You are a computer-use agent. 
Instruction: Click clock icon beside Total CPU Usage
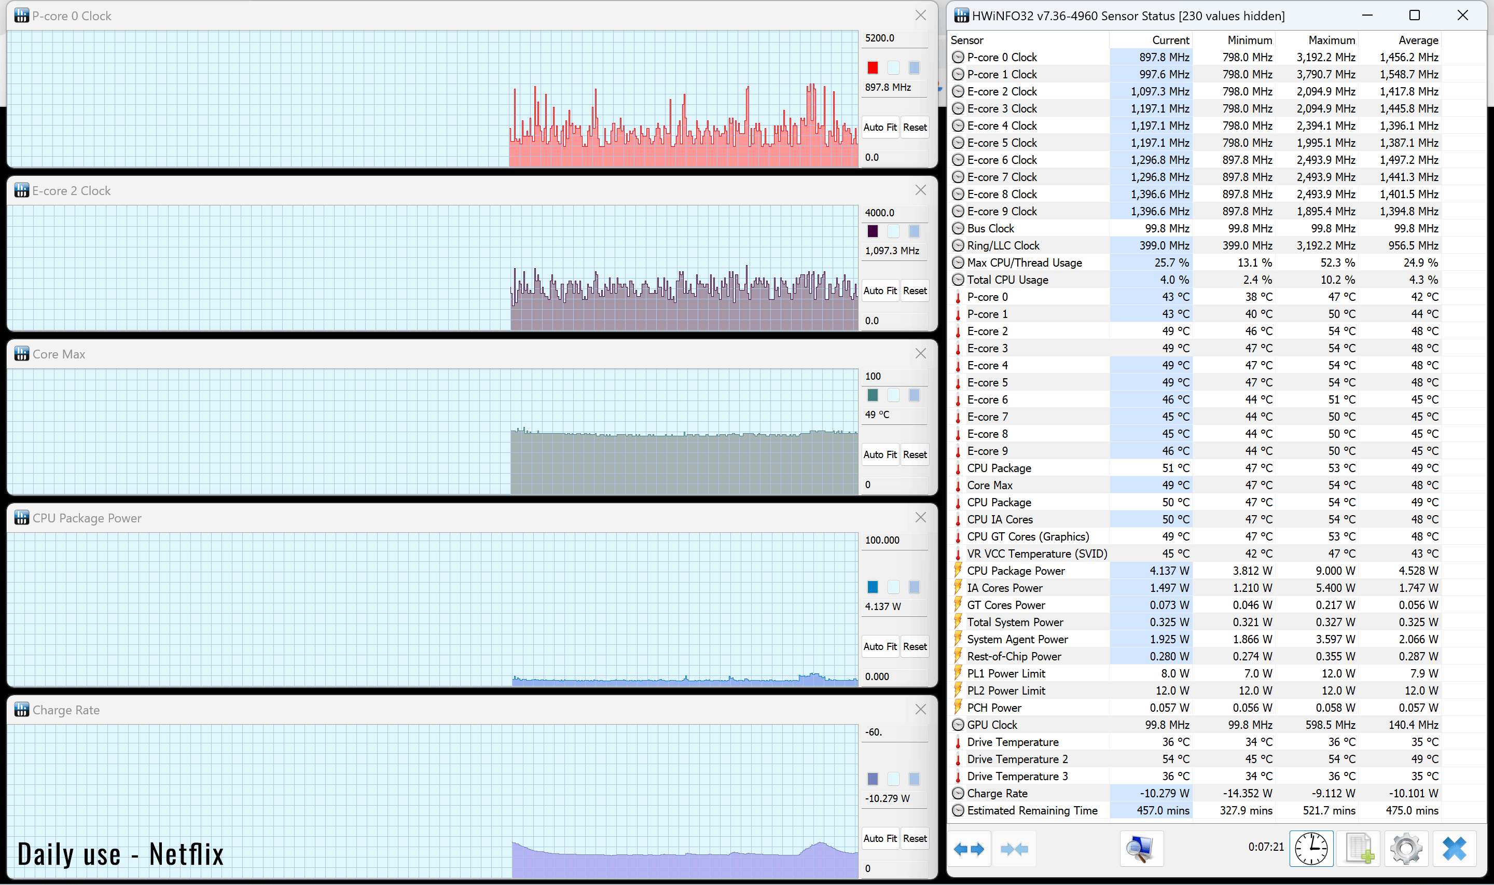[958, 280]
